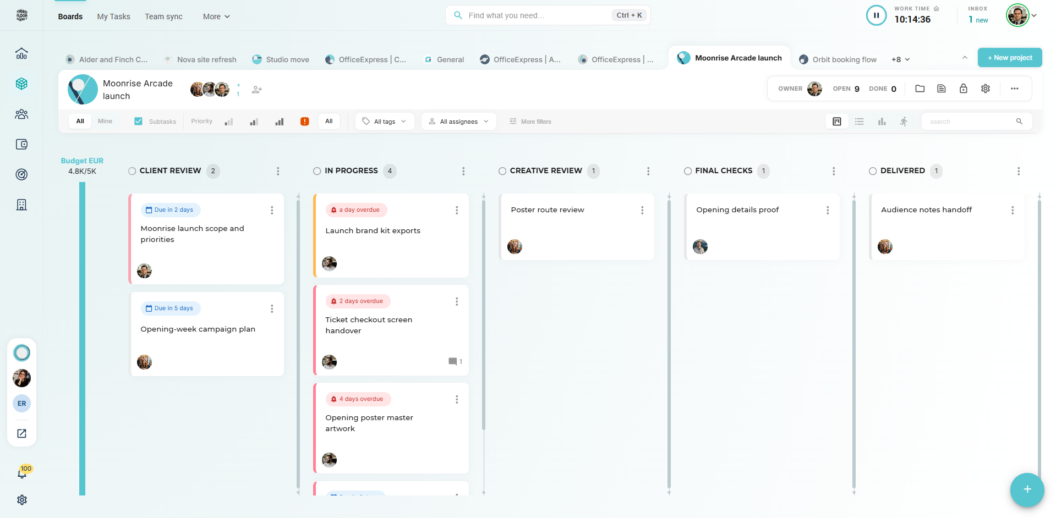The height and width of the screenshot is (518, 1056).
Task: Open the user profile avatar menu
Action: point(1021,15)
